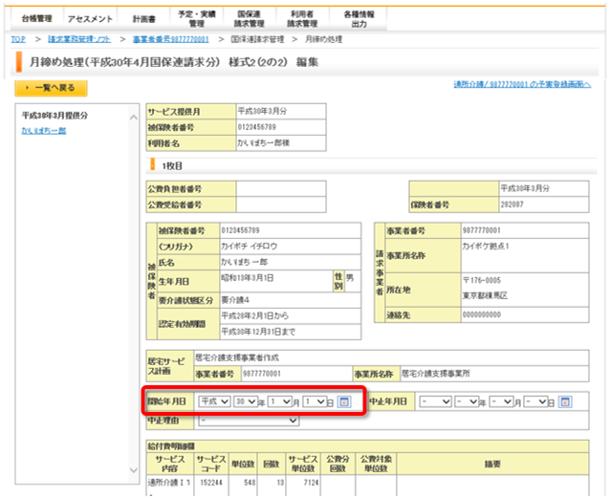
Task: Click 平成30年12月31日まで validity end text
Action: [x=258, y=332]
